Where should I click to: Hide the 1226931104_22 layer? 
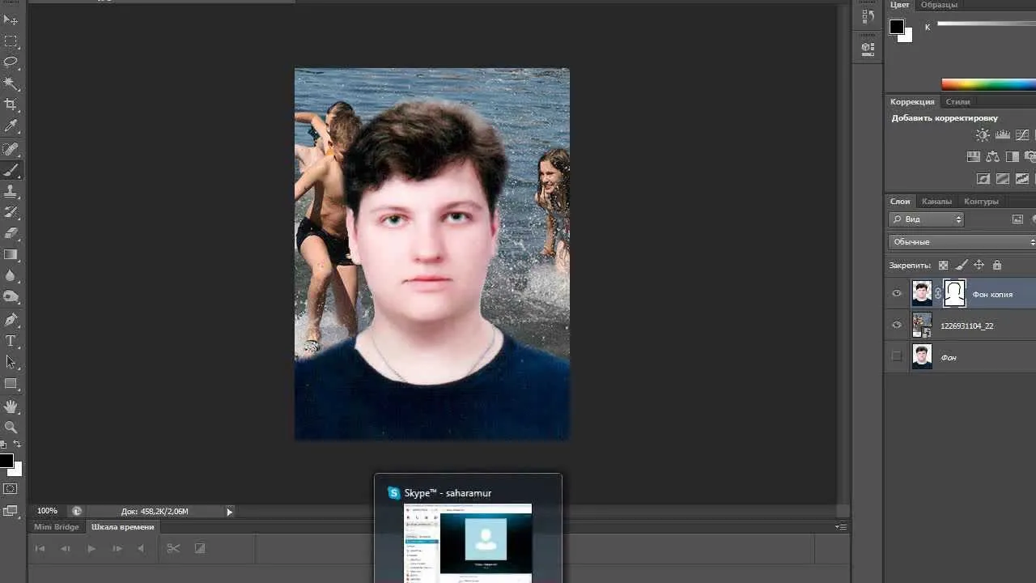(x=897, y=326)
